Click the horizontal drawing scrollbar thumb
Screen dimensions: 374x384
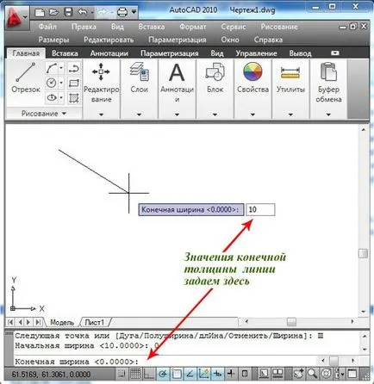point(291,322)
